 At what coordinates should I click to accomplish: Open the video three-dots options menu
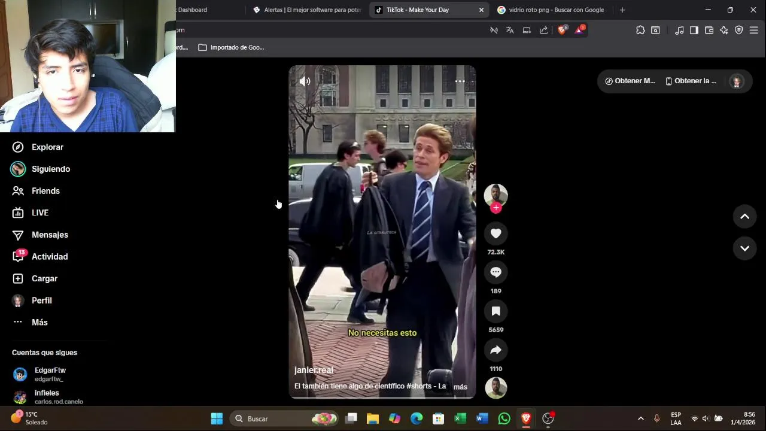(x=460, y=81)
